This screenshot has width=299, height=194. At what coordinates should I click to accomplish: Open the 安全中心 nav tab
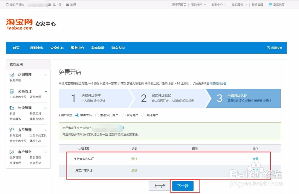click(x=57, y=48)
